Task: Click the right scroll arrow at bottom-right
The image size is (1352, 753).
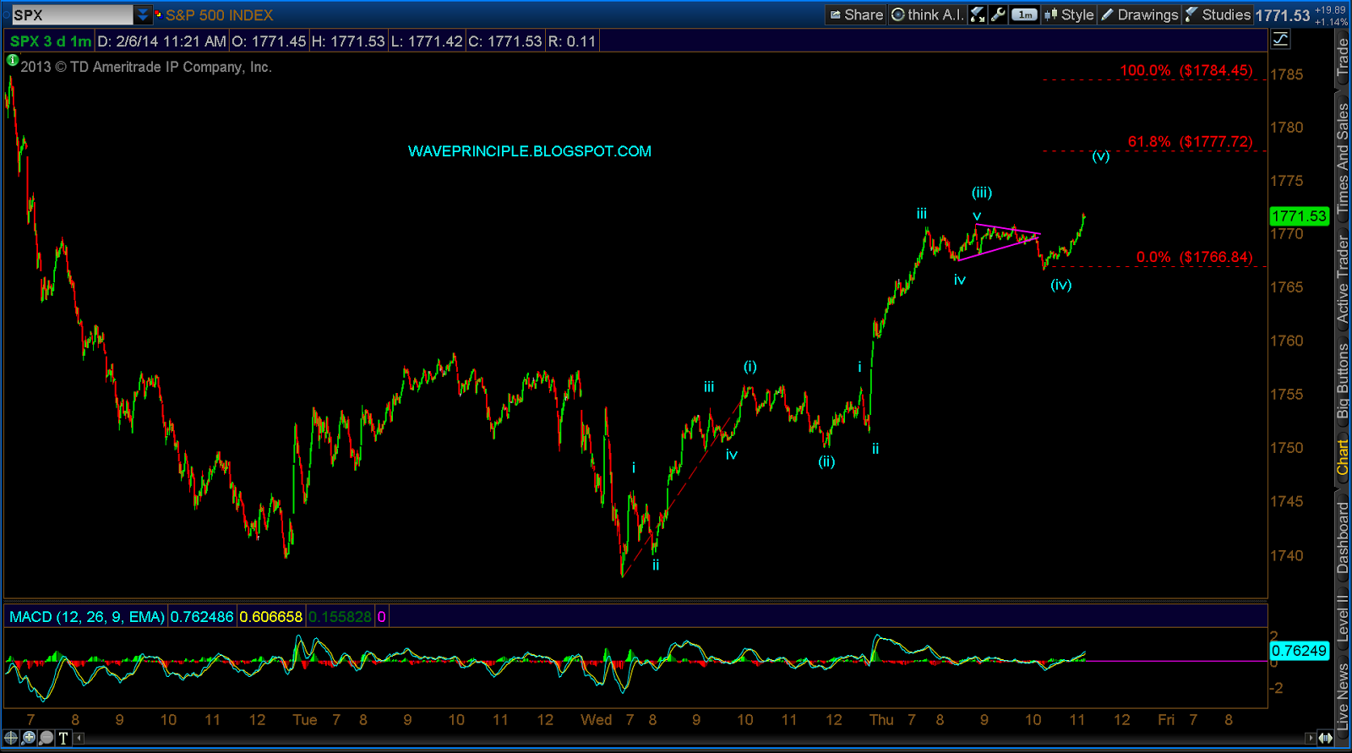Action: coord(1311,738)
